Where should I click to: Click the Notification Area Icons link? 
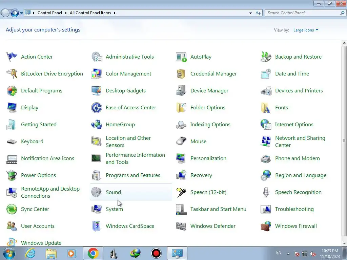47,158
